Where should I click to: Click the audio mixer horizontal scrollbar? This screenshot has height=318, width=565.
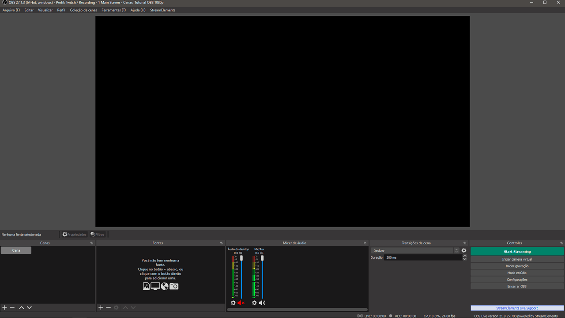(297, 310)
